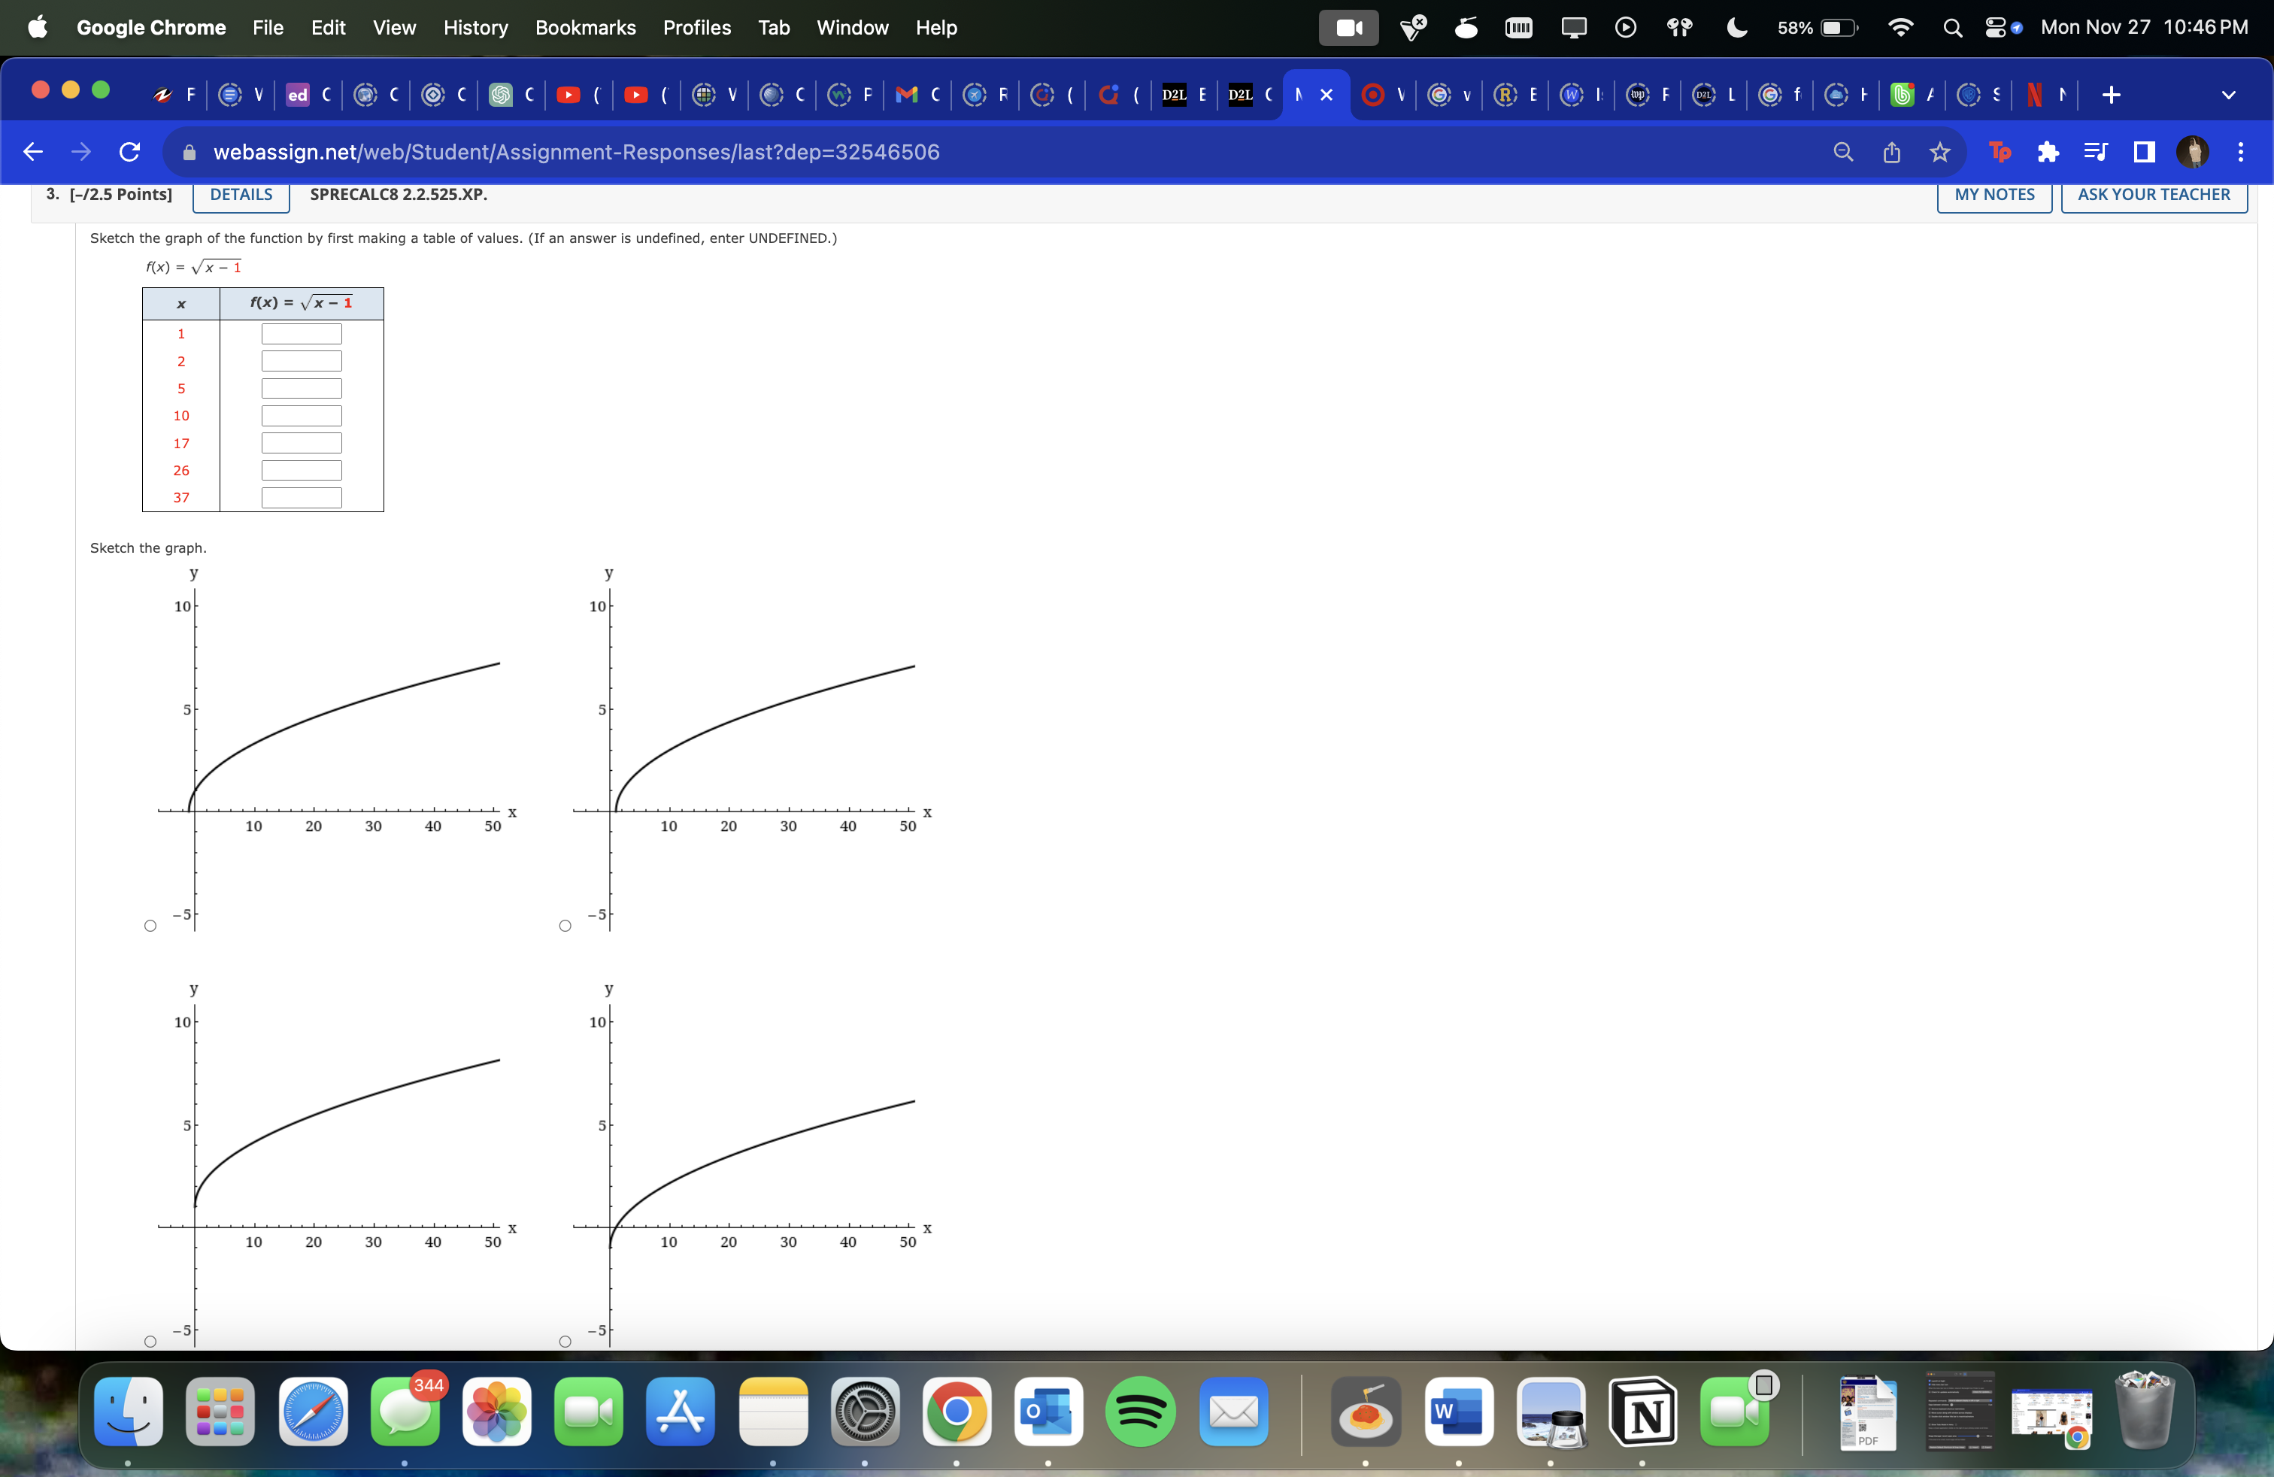
Task: Open Messages with 344 badge
Action: point(405,1412)
